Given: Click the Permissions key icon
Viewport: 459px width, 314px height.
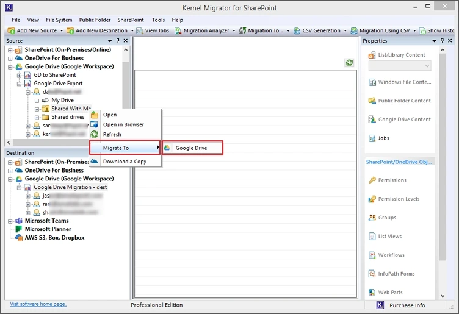Looking at the screenshot, I should pyautogui.click(x=372, y=180).
